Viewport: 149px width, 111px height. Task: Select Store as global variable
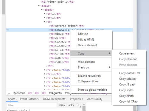point(92,90)
